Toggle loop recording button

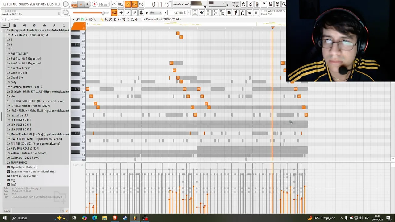click(x=141, y=4)
